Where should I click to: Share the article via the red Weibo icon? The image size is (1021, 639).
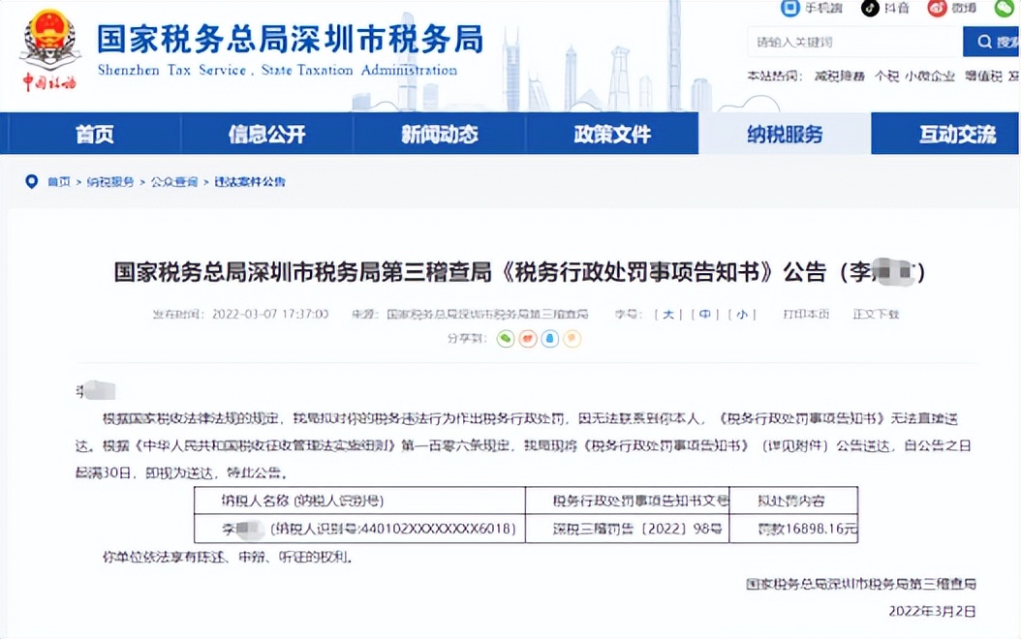click(x=528, y=339)
